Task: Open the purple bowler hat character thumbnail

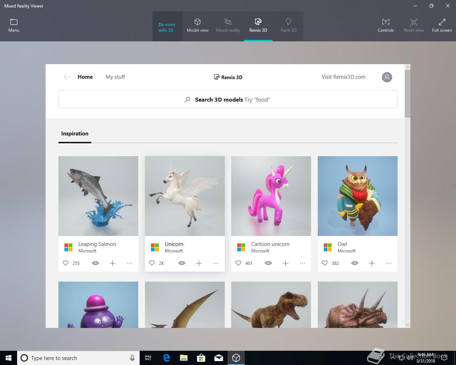Action: pyautogui.click(x=98, y=305)
